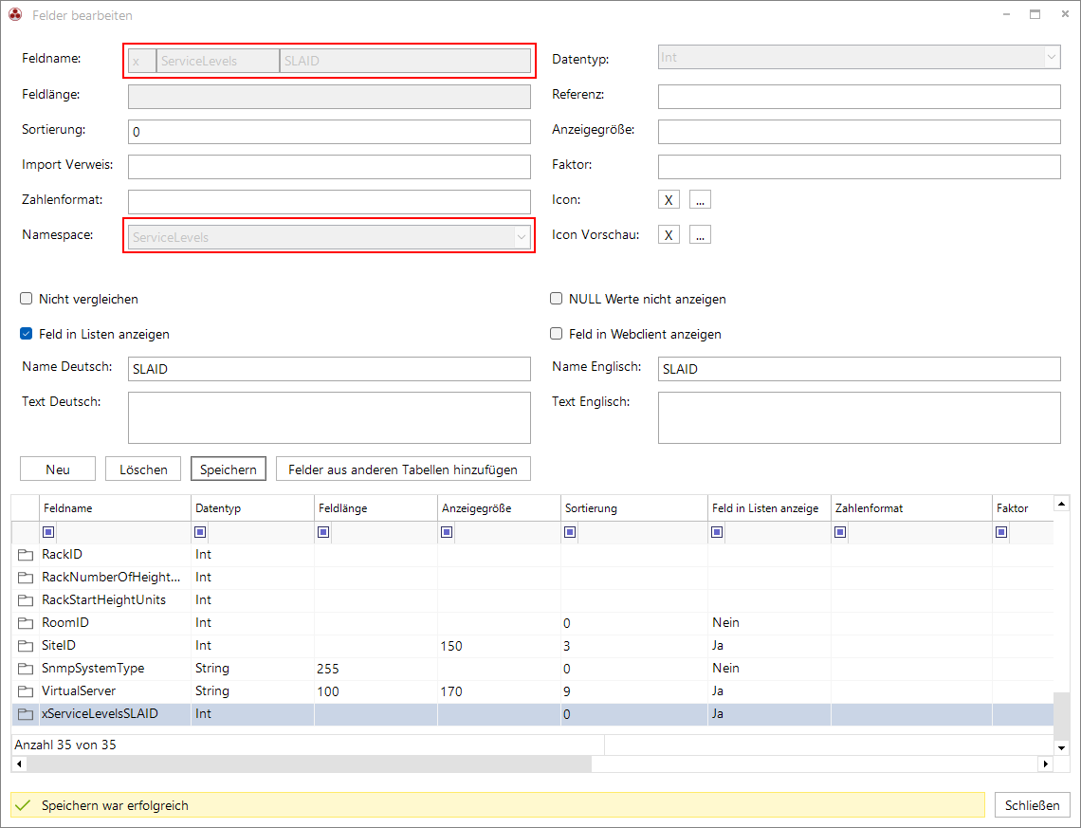Open the filter icon under Feldlänge column
The height and width of the screenshot is (828, 1081).
click(323, 531)
